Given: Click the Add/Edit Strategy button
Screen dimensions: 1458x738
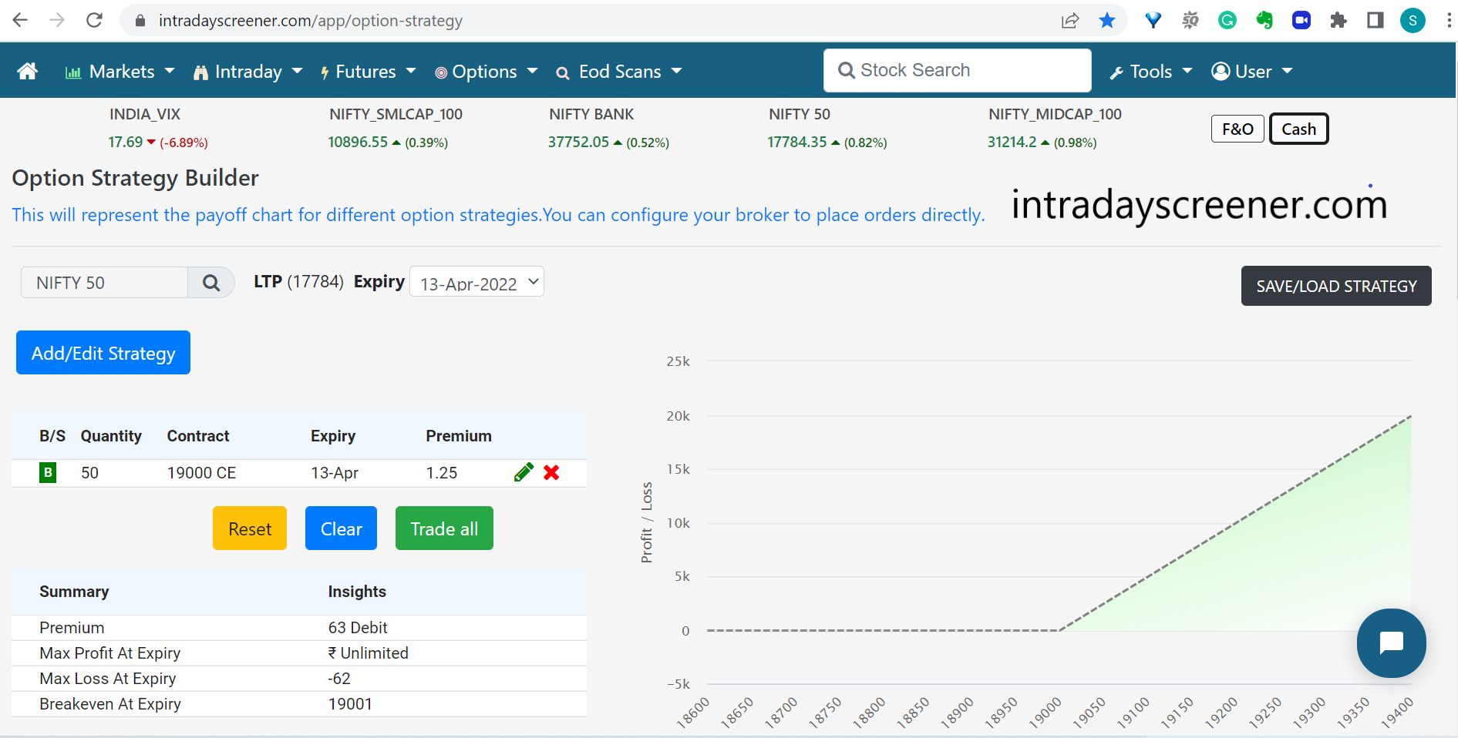Looking at the screenshot, I should (103, 352).
